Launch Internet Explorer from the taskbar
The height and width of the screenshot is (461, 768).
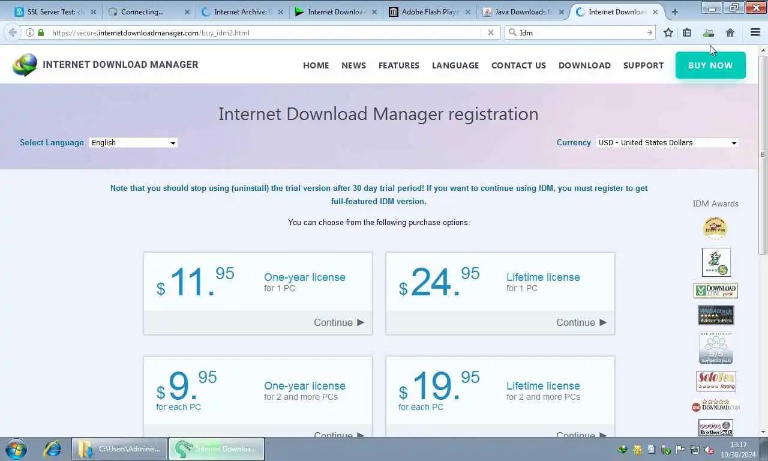tap(52, 449)
